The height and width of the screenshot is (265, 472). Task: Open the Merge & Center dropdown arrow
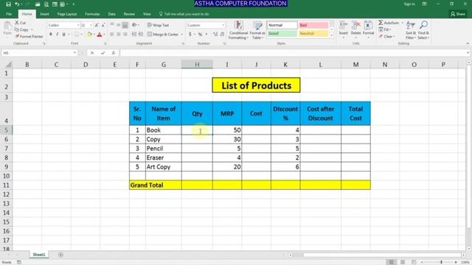tap(182, 35)
